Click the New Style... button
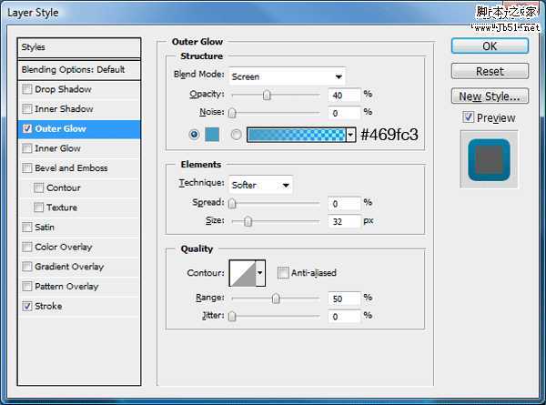The height and width of the screenshot is (405, 546). click(x=490, y=96)
